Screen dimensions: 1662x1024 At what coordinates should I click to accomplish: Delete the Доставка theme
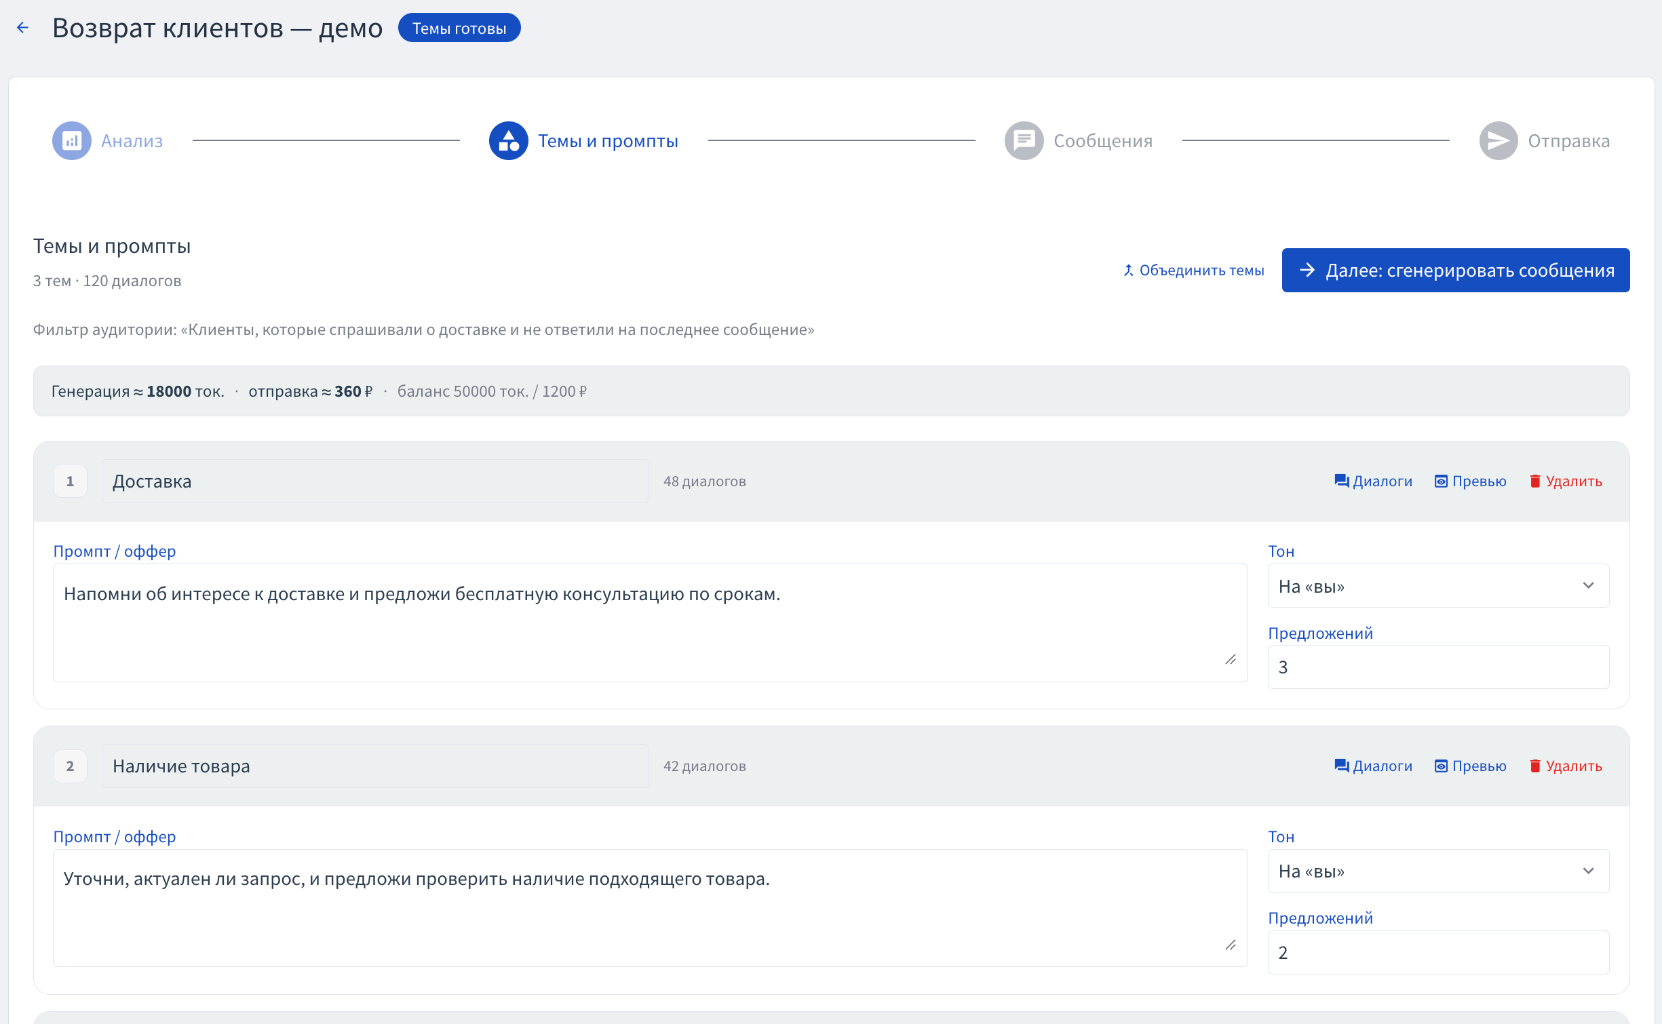pyautogui.click(x=1566, y=481)
